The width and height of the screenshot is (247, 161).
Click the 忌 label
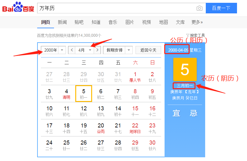pos(193,113)
